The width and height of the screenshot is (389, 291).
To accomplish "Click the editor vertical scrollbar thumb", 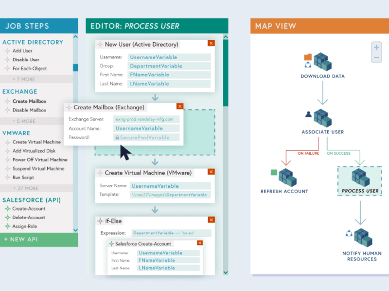I will pyautogui.click(x=226, y=73).
